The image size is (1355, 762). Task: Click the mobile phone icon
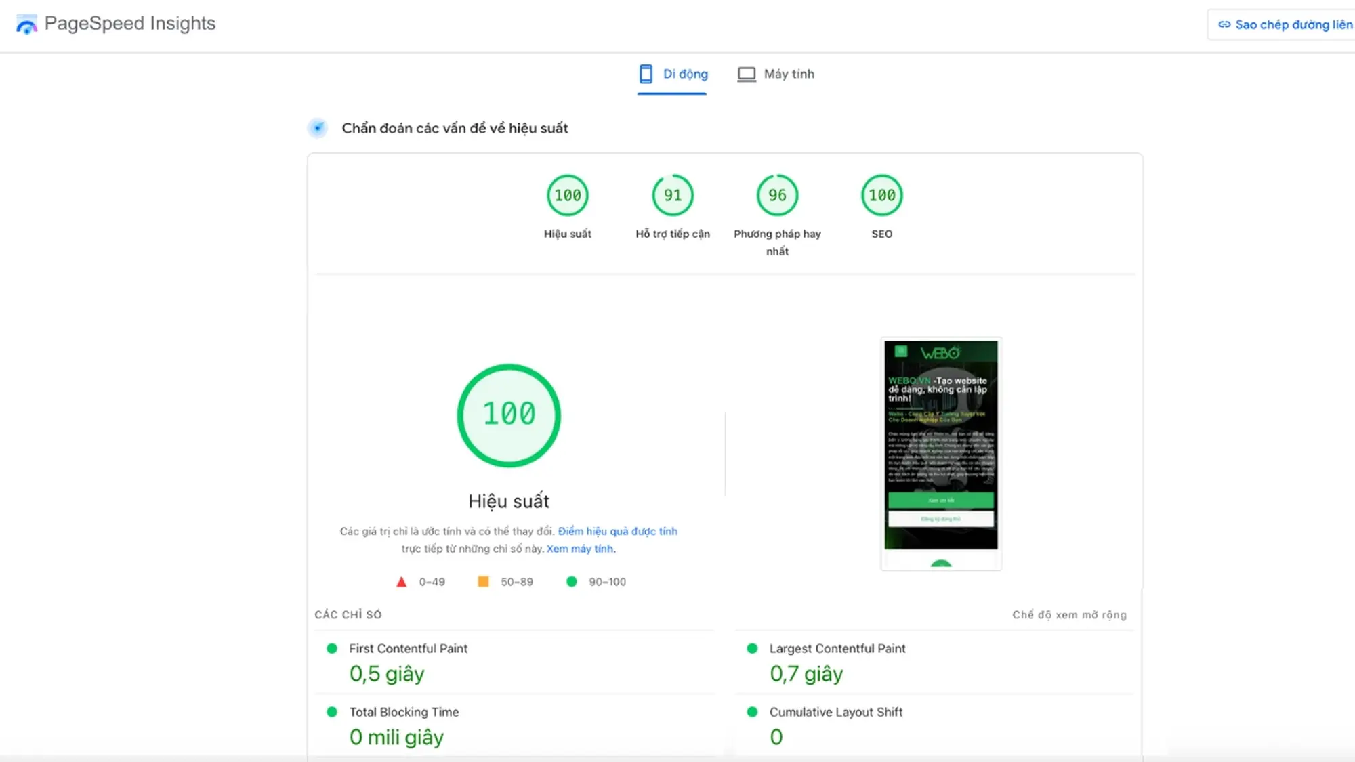(x=646, y=74)
